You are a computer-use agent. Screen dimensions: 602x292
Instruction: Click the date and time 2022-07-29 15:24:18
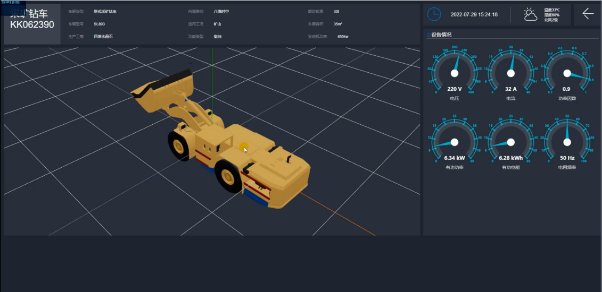(474, 14)
